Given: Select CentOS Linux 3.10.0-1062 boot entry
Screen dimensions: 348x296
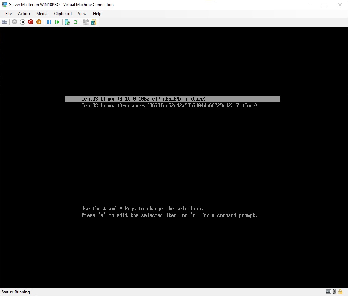Looking at the screenshot, I should pos(172,99).
